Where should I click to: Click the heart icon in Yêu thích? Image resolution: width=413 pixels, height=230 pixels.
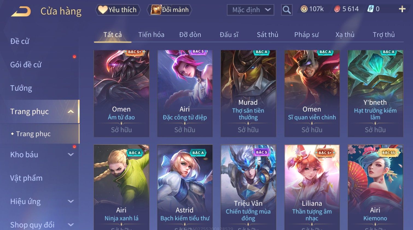tap(103, 10)
